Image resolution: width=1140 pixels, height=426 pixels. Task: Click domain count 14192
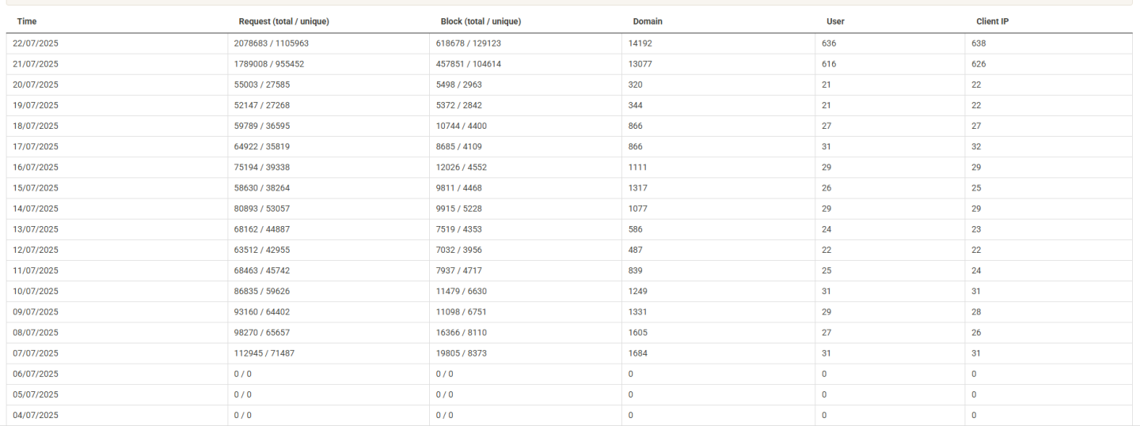[640, 43]
